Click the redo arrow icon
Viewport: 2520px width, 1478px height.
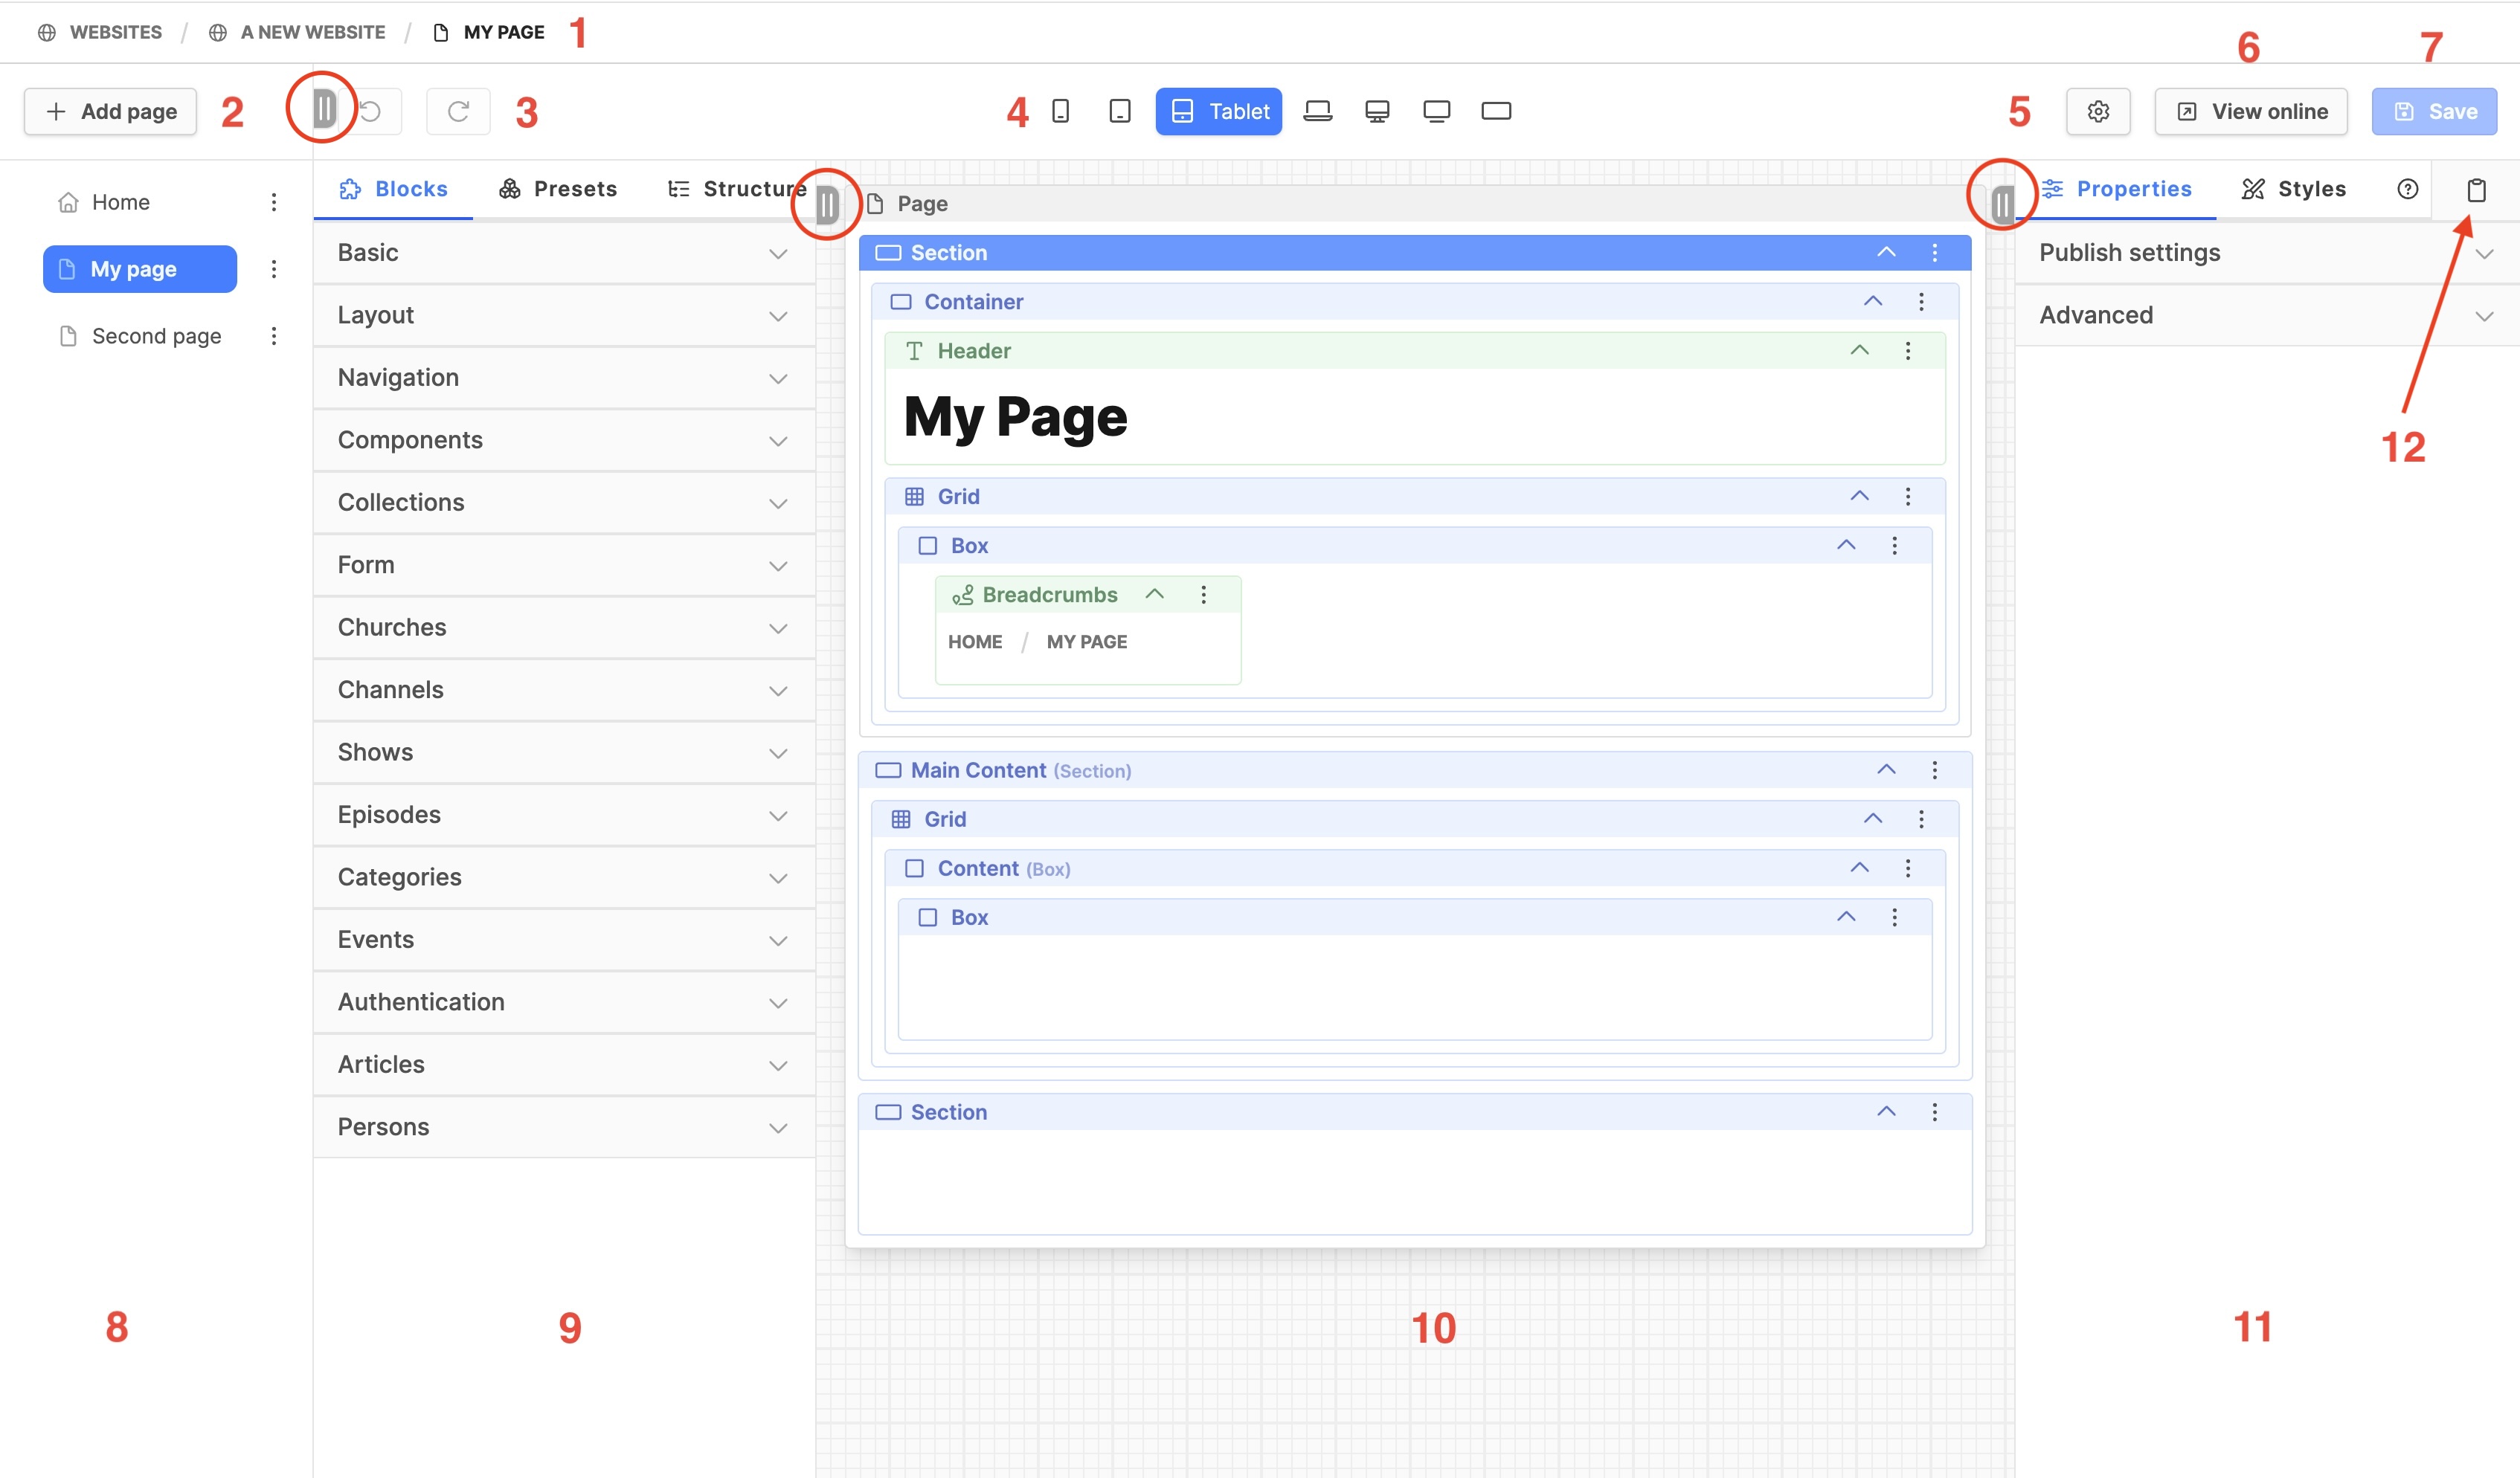(458, 111)
